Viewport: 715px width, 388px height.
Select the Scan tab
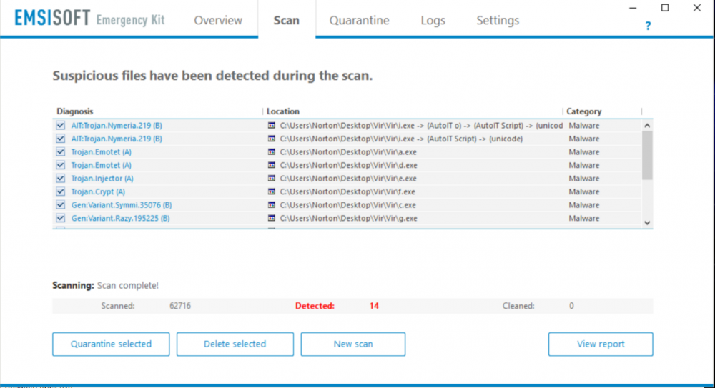[x=287, y=21]
